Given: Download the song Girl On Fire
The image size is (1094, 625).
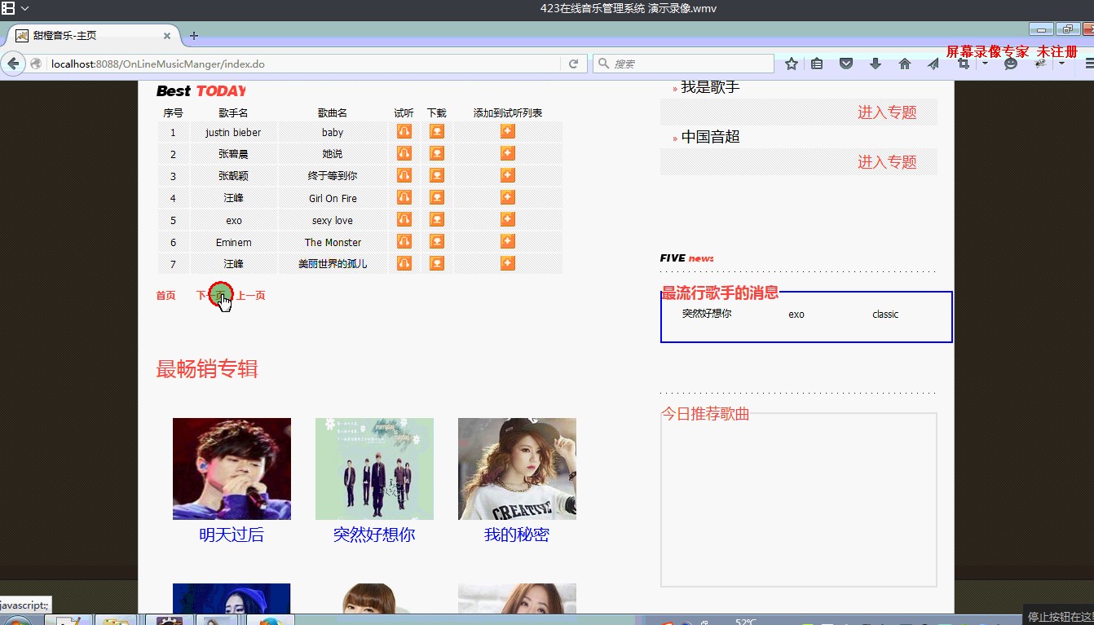Looking at the screenshot, I should 437,197.
